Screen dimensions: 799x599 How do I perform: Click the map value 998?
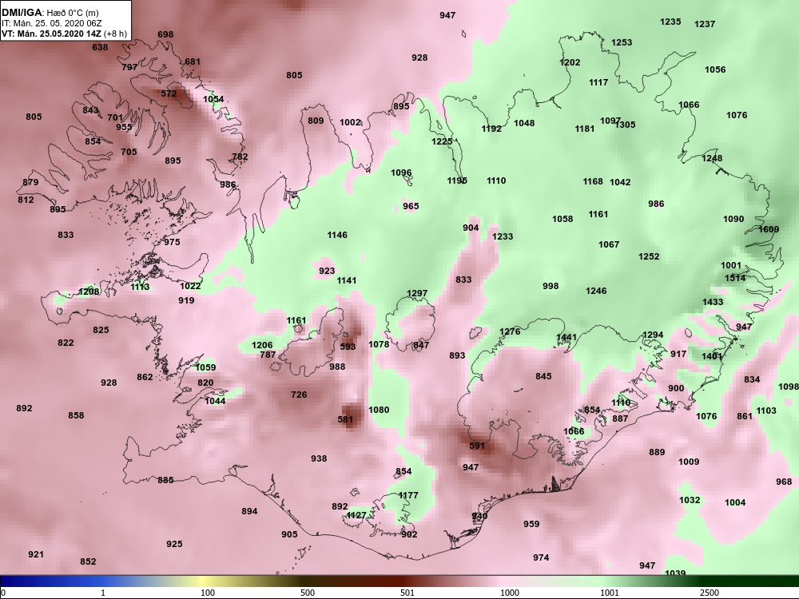551,286
